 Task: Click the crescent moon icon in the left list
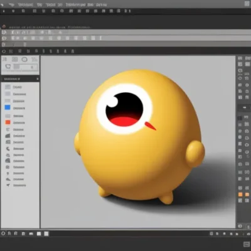8,149
